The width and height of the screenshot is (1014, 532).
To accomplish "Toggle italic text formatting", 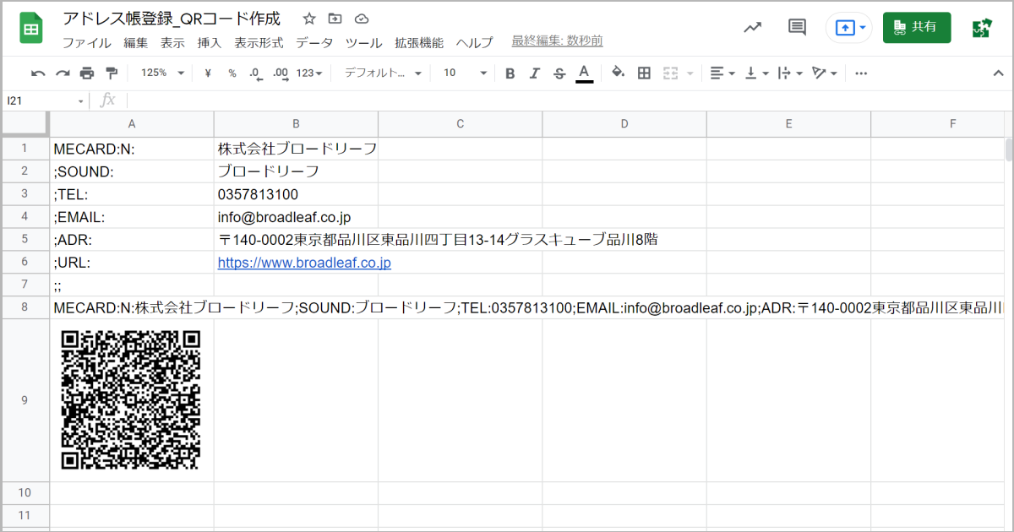I will pos(534,73).
